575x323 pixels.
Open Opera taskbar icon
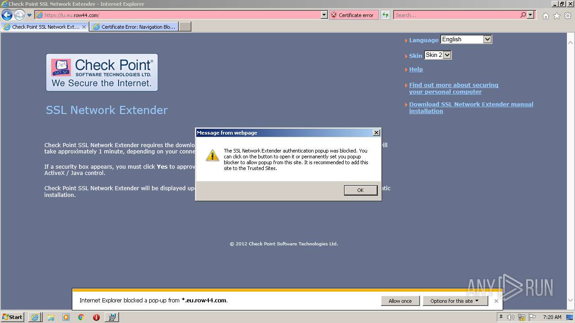tap(96, 317)
